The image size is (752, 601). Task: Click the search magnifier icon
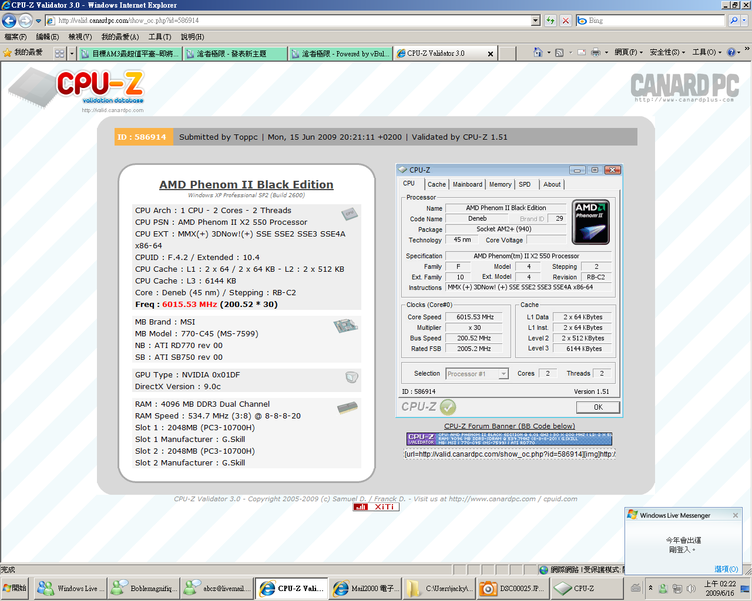(734, 21)
